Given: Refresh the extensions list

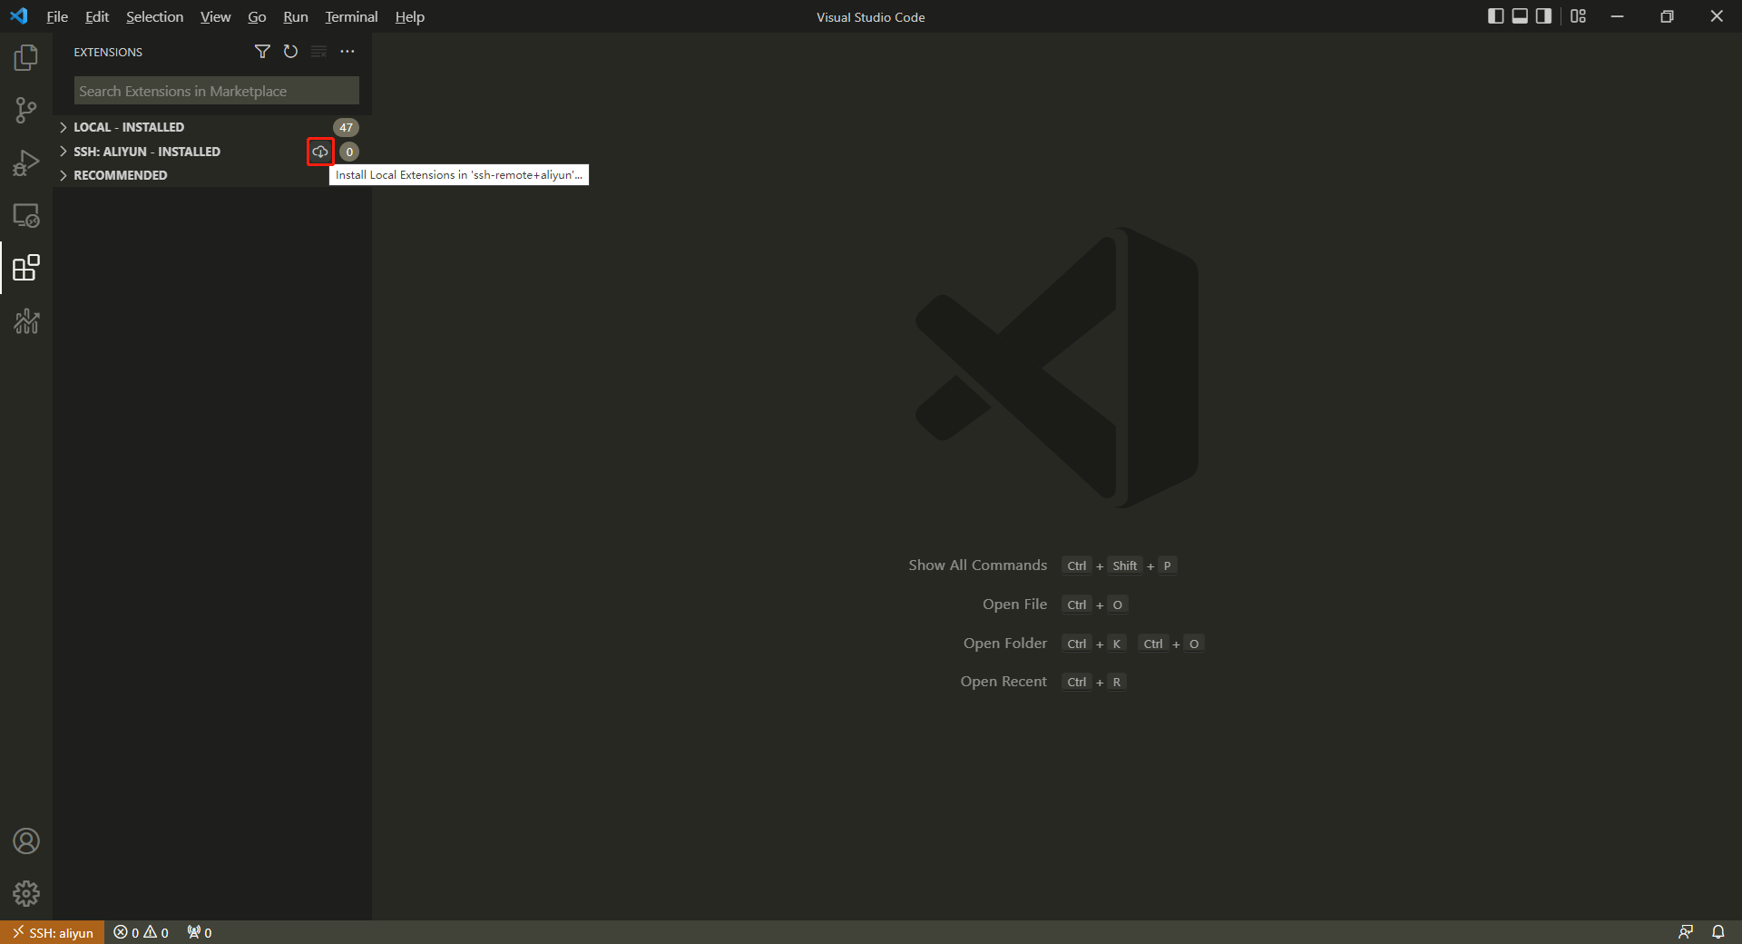Looking at the screenshot, I should [290, 52].
